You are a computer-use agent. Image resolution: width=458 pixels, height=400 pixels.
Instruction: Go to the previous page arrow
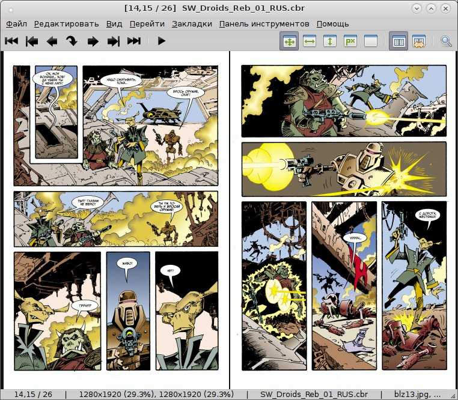52,41
